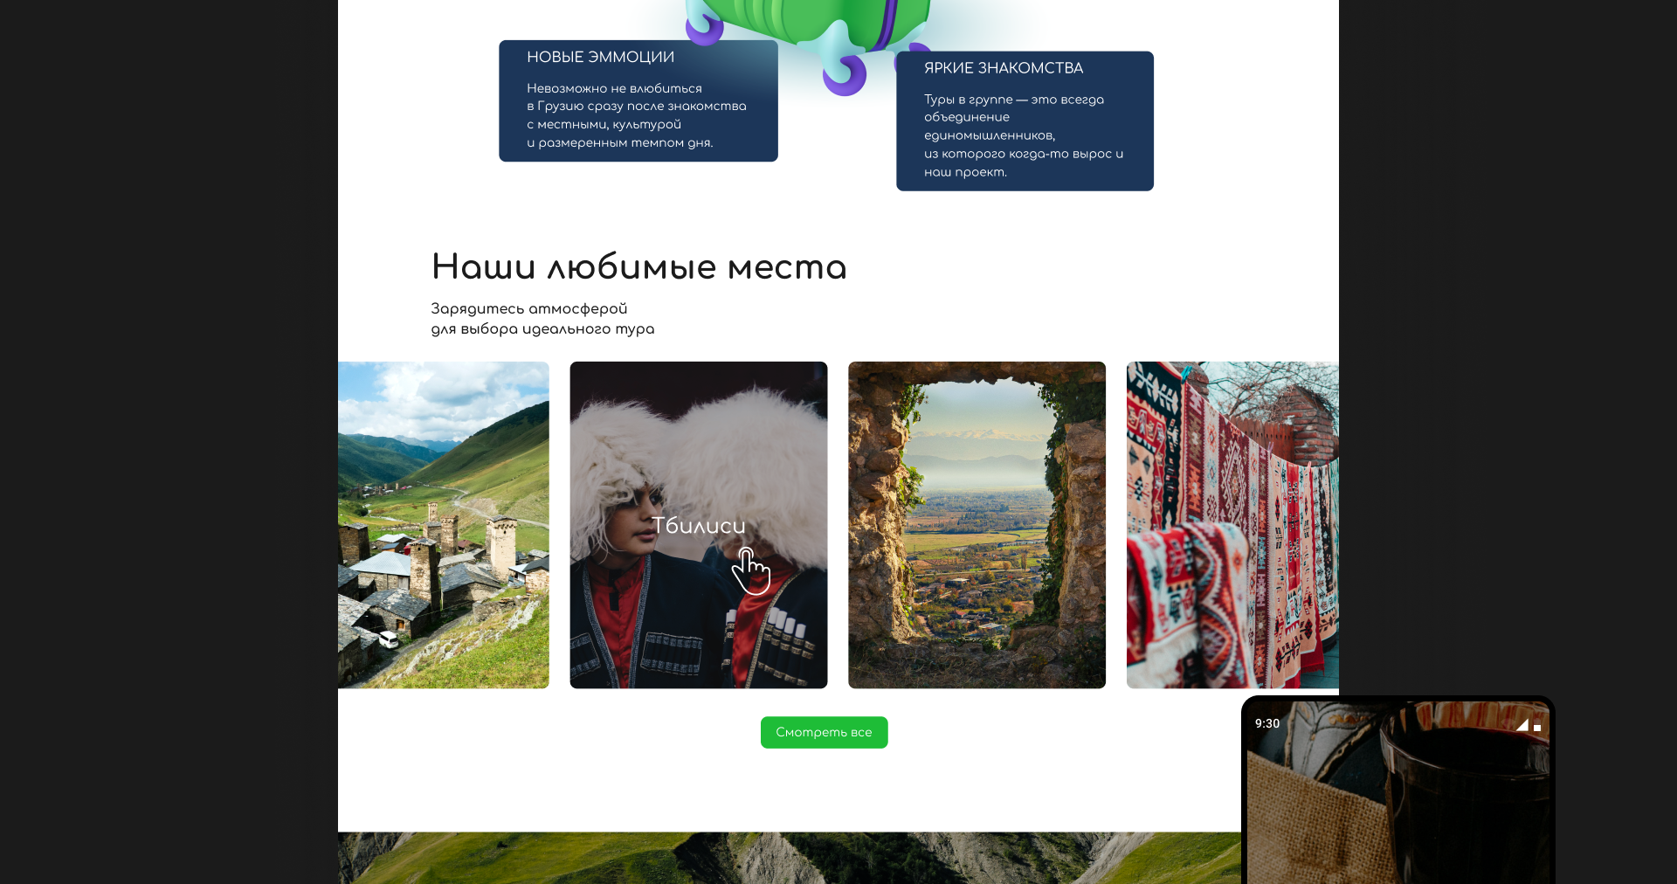Click the ЯРКИЕ ЗНАКОМСТВА card title

(x=1003, y=68)
